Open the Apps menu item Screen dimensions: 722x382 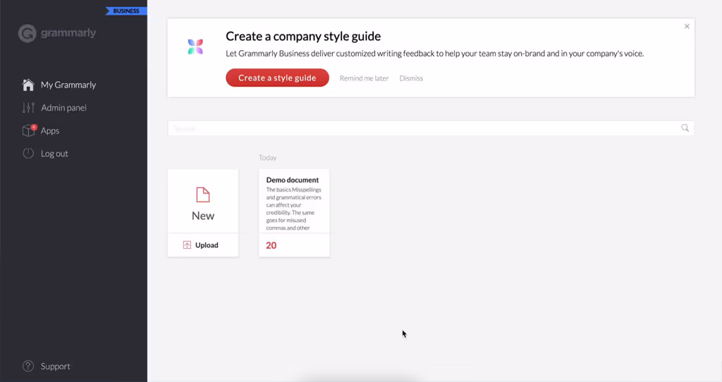point(50,130)
